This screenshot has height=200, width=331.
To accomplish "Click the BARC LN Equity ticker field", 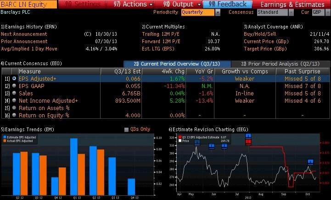I will 28,4.
